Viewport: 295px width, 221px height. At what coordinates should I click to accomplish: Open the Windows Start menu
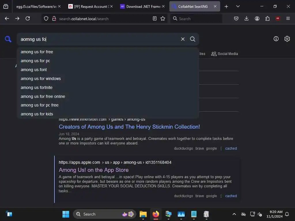click(x=66, y=214)
